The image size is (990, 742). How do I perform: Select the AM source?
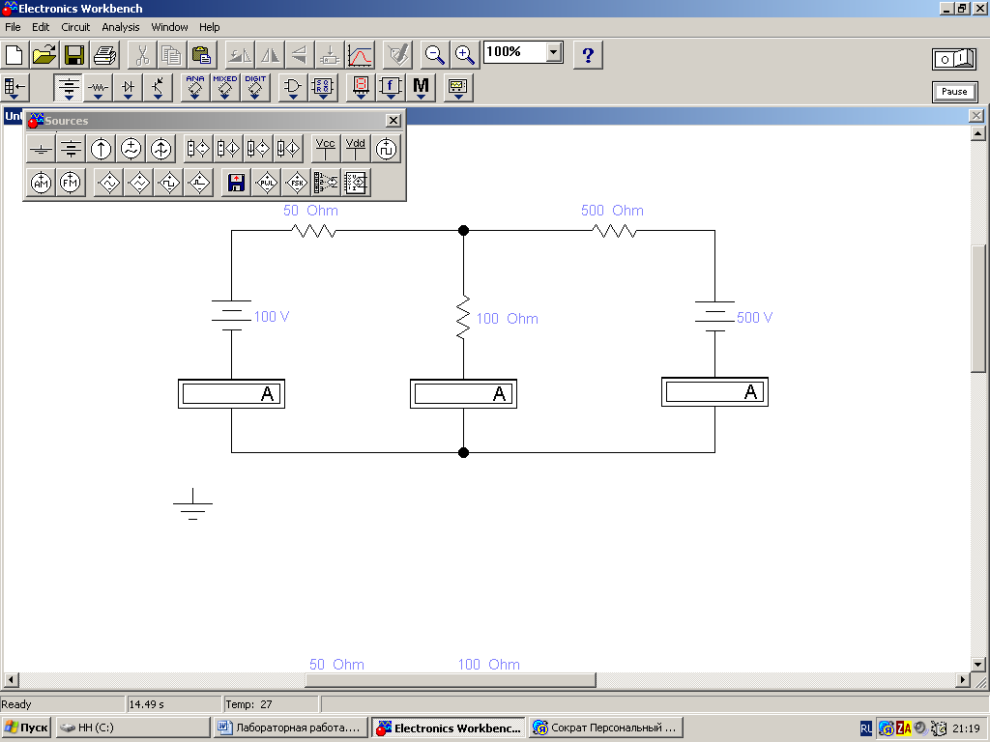coord(41,183)
